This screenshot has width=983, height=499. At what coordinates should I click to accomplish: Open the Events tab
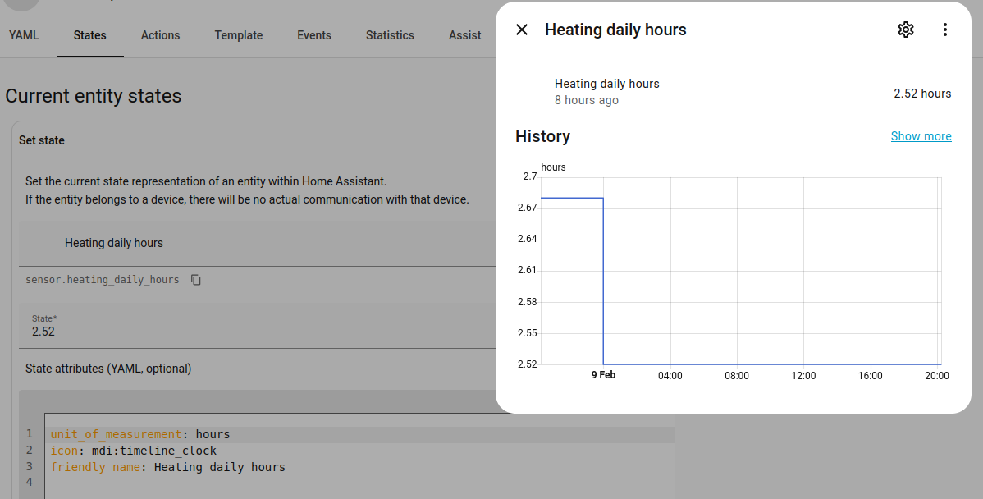314,35
